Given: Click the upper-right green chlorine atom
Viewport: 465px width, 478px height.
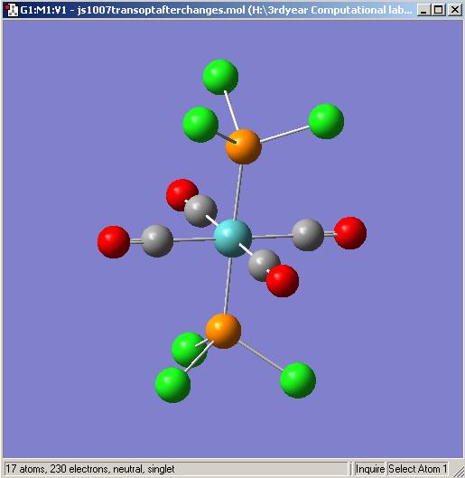Looking at the screenshot, I should tap(326, 121).
